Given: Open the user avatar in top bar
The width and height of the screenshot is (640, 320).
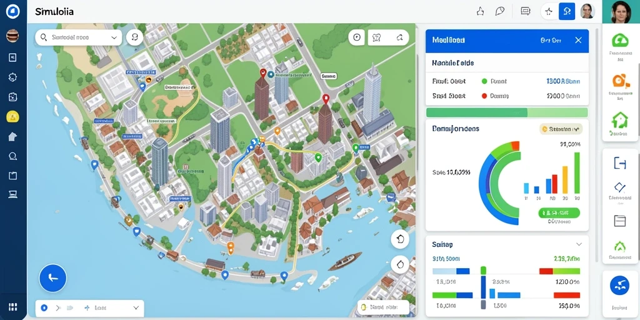Looking at the screenshot, I should (x=587, y=11).
